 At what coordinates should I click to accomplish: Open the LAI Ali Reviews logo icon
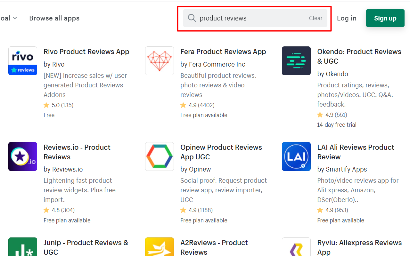point(296,156)
